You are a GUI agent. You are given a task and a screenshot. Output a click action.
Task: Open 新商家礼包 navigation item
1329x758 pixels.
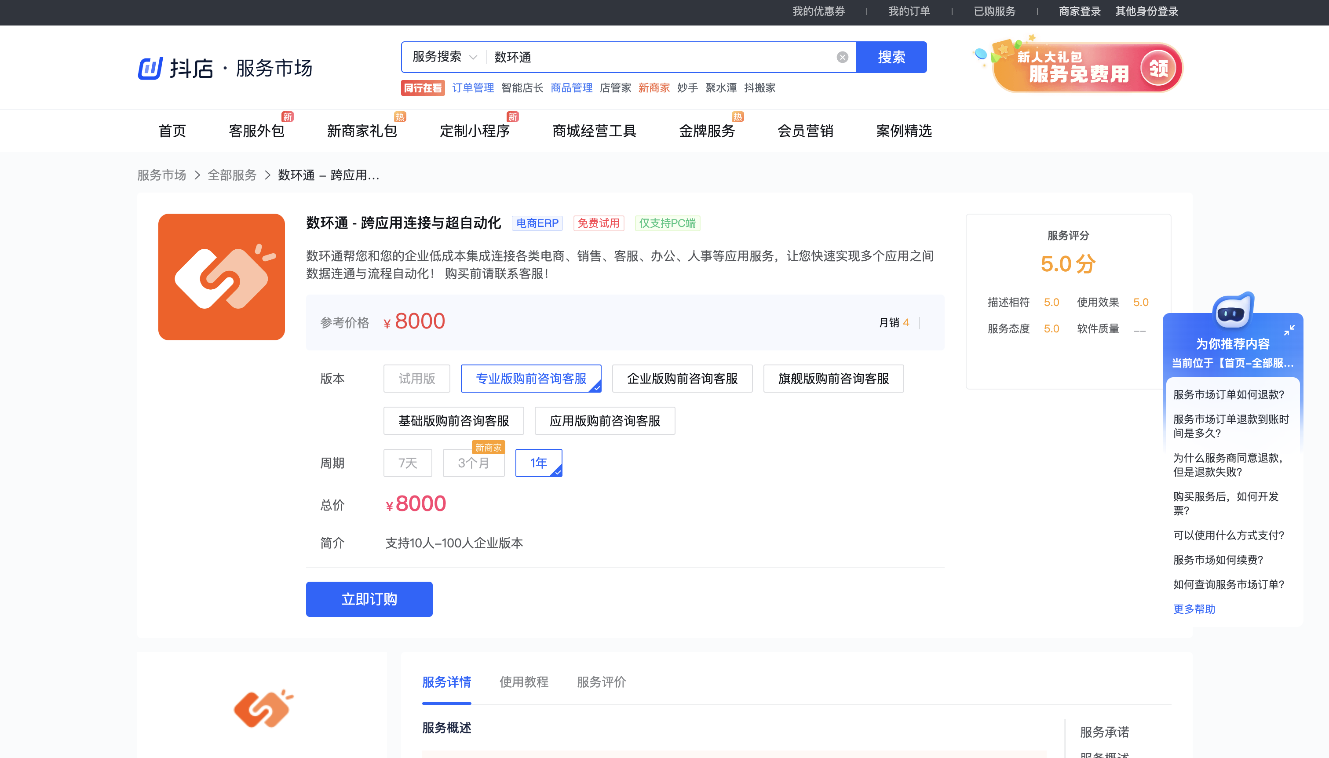pyautogui.click(x=362, y=131)
